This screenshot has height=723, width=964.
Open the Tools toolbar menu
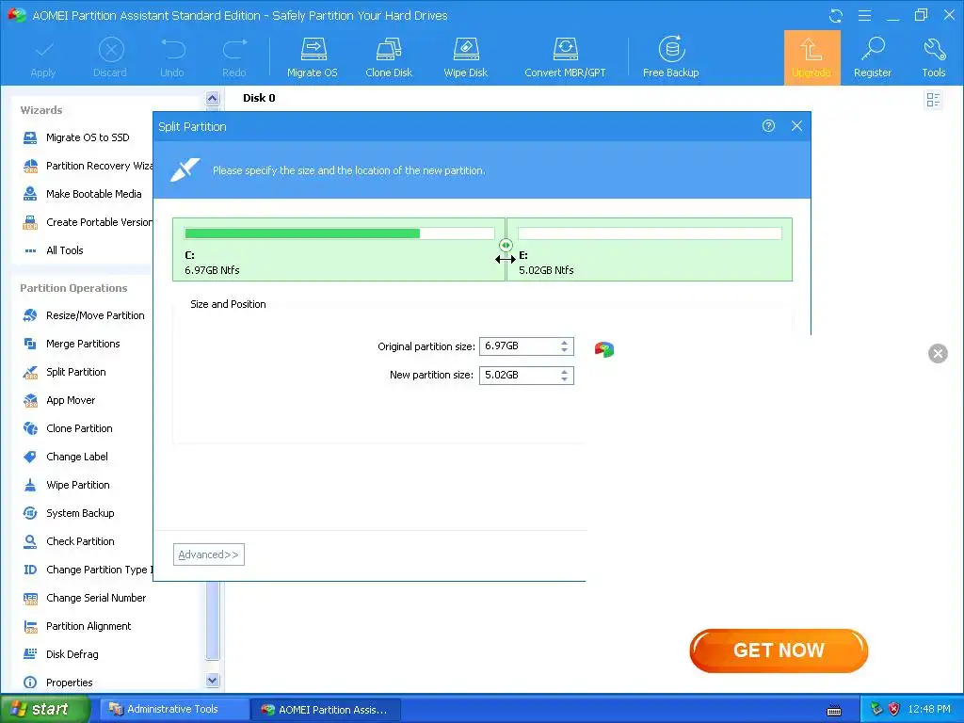point(933,57)
